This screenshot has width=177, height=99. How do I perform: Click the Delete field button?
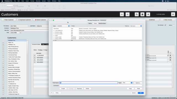87,89
